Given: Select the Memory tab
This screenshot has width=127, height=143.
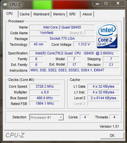Looking at the screenshot, I should pyautogui.click(x=59, y=14).
